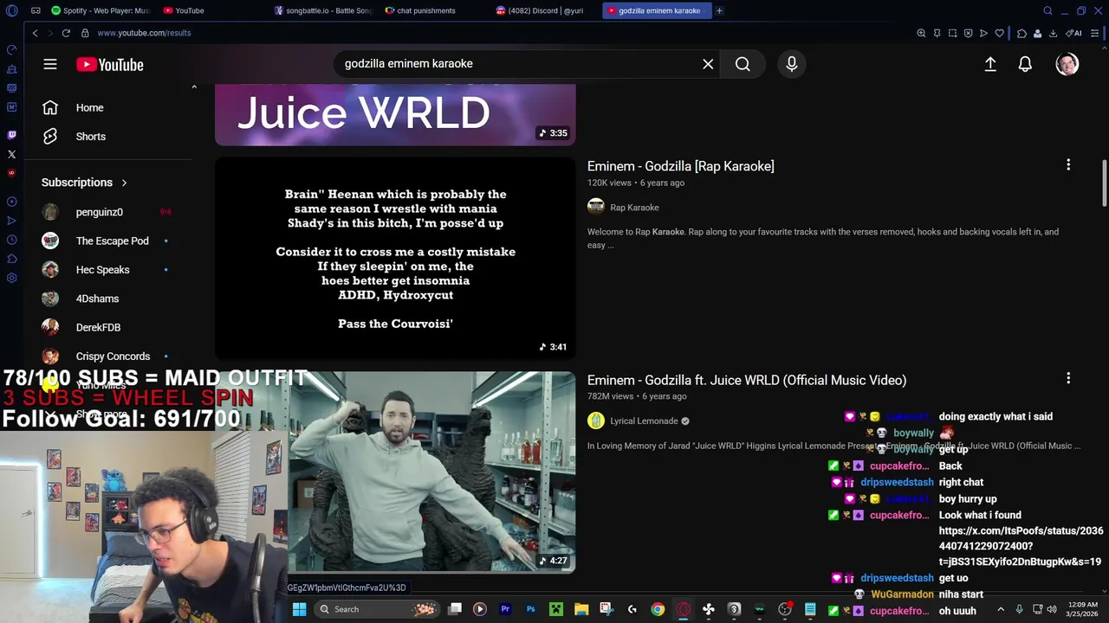Open Premiere Pro from the taskbar
This screenshot has height=623, width=1109.
505,609
